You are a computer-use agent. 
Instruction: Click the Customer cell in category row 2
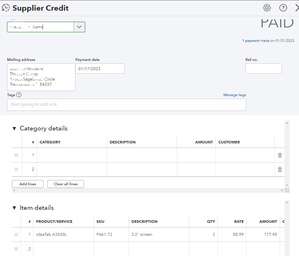(245, 169)
